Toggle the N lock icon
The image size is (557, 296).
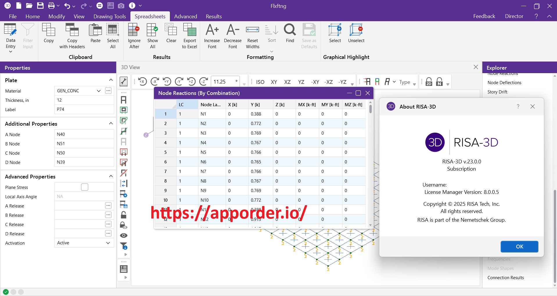coord(440,82)
